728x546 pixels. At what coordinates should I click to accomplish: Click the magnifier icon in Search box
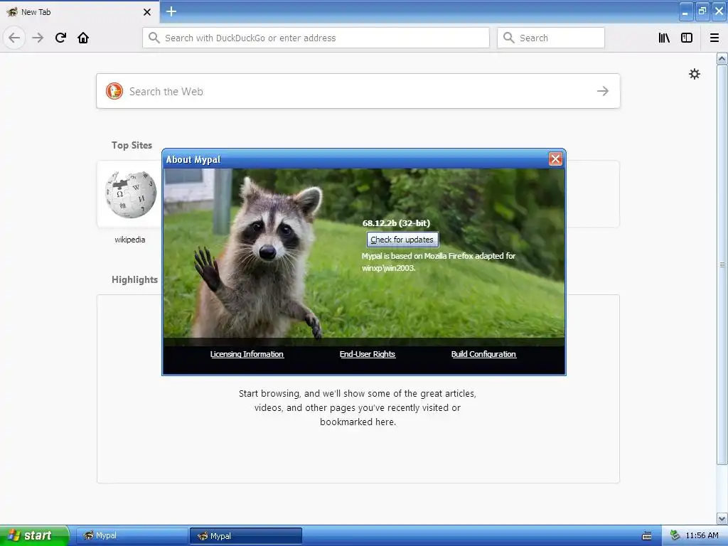pos(509,38)
